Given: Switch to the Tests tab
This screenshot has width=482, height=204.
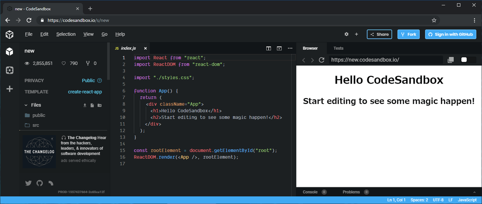Looking at the screenshot, I should point(338,48).
